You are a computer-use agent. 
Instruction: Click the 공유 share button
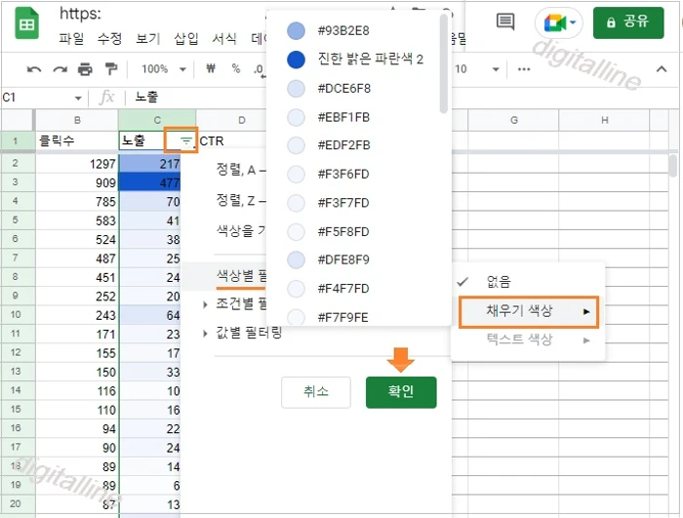[628, 22]
